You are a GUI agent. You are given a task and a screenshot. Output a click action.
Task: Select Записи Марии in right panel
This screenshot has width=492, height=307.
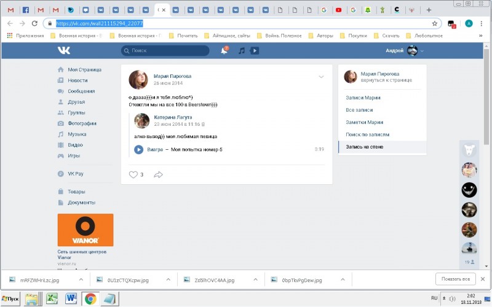[x=363, y=98]
